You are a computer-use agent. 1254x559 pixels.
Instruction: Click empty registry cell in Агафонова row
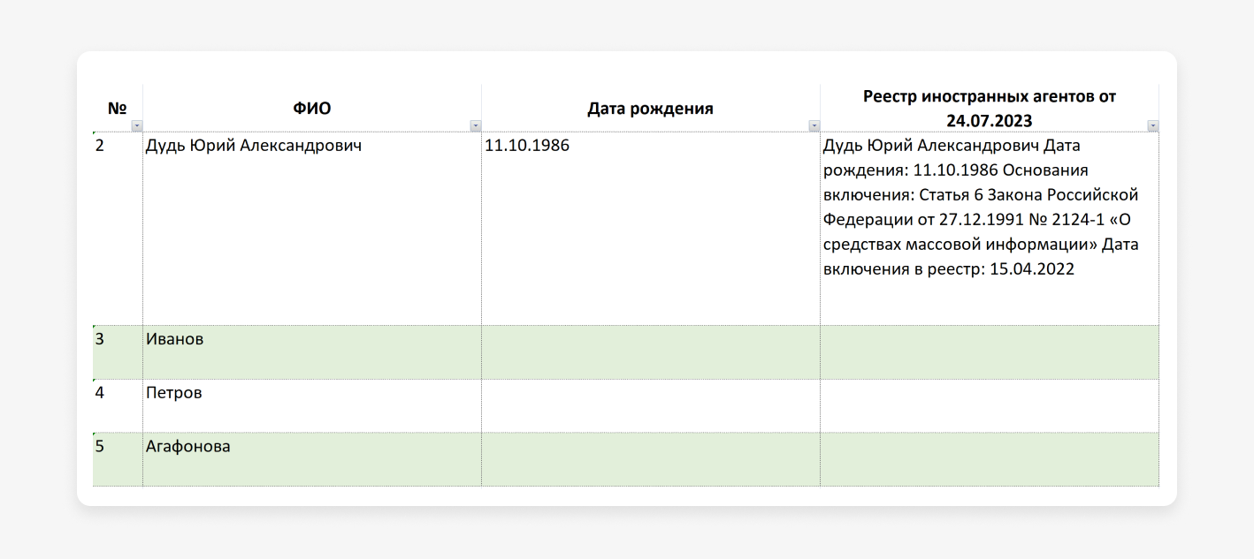989,459
